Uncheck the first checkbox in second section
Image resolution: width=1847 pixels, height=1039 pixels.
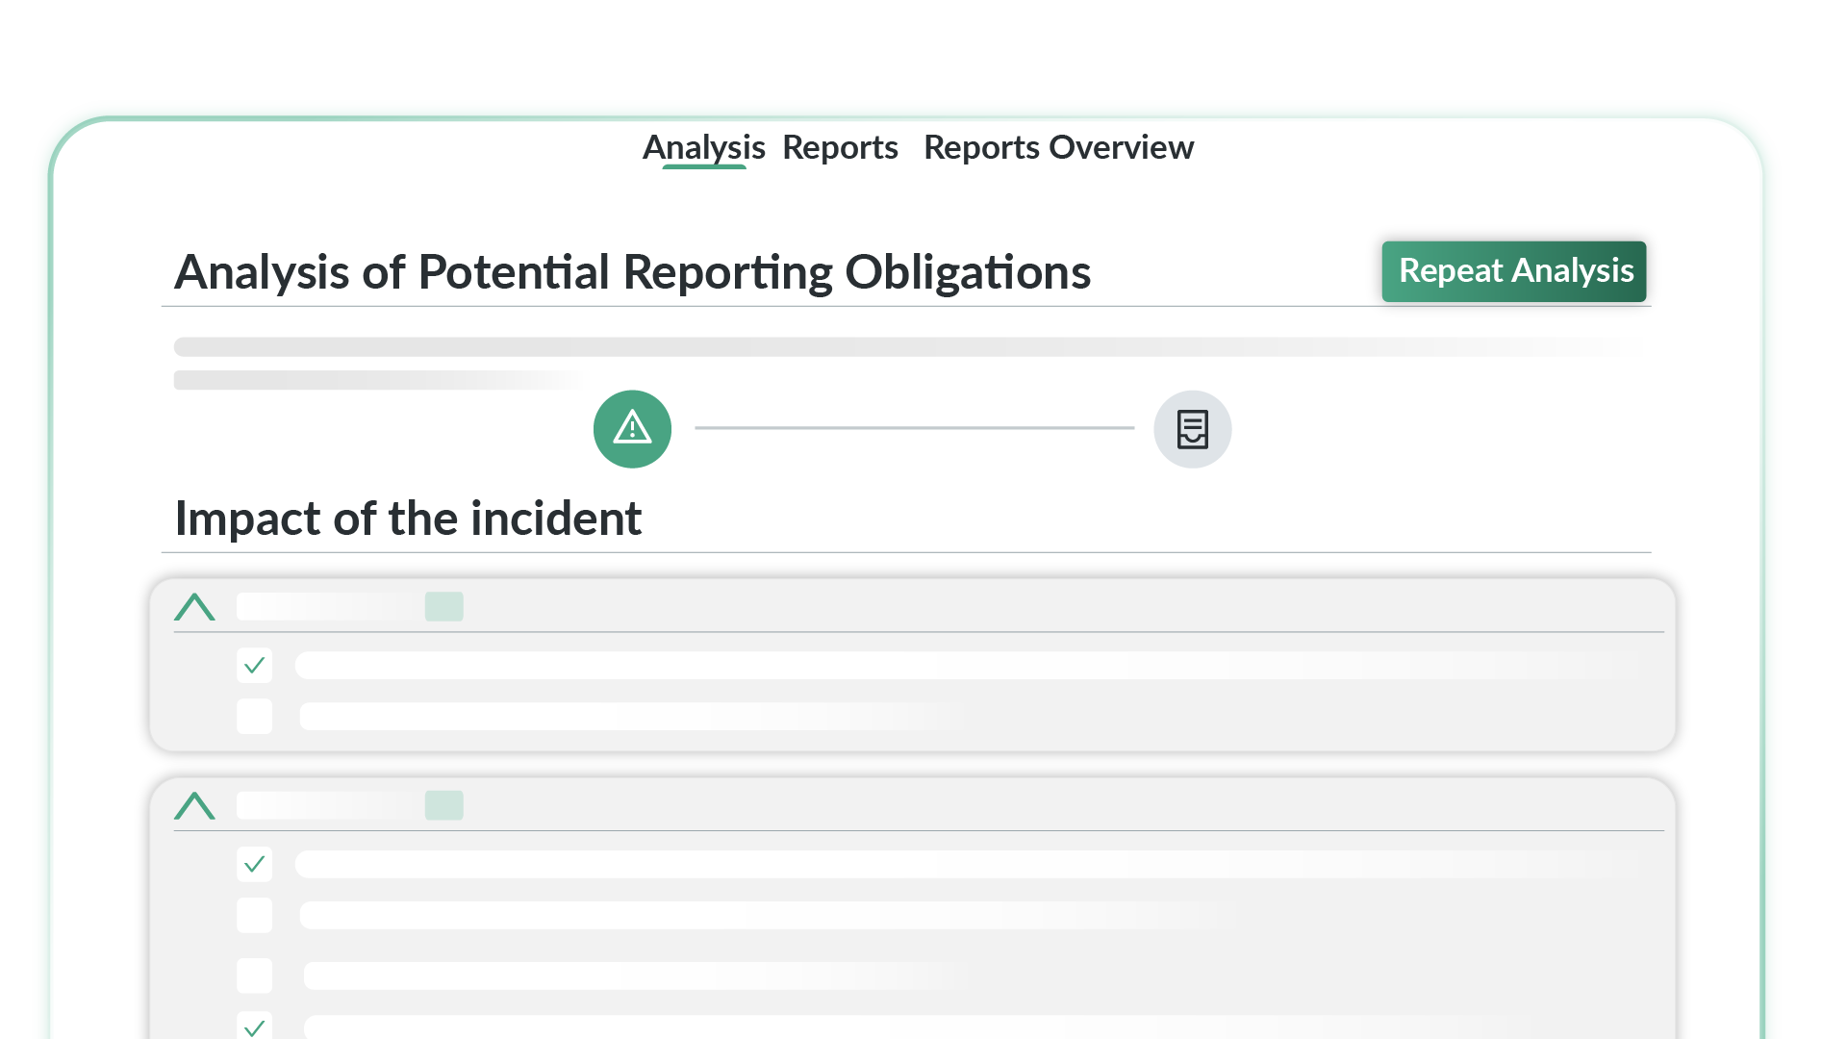[x=255, y=865]
